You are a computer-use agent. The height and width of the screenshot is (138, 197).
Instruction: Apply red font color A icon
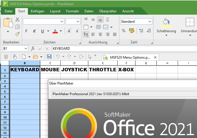point(55,31)
